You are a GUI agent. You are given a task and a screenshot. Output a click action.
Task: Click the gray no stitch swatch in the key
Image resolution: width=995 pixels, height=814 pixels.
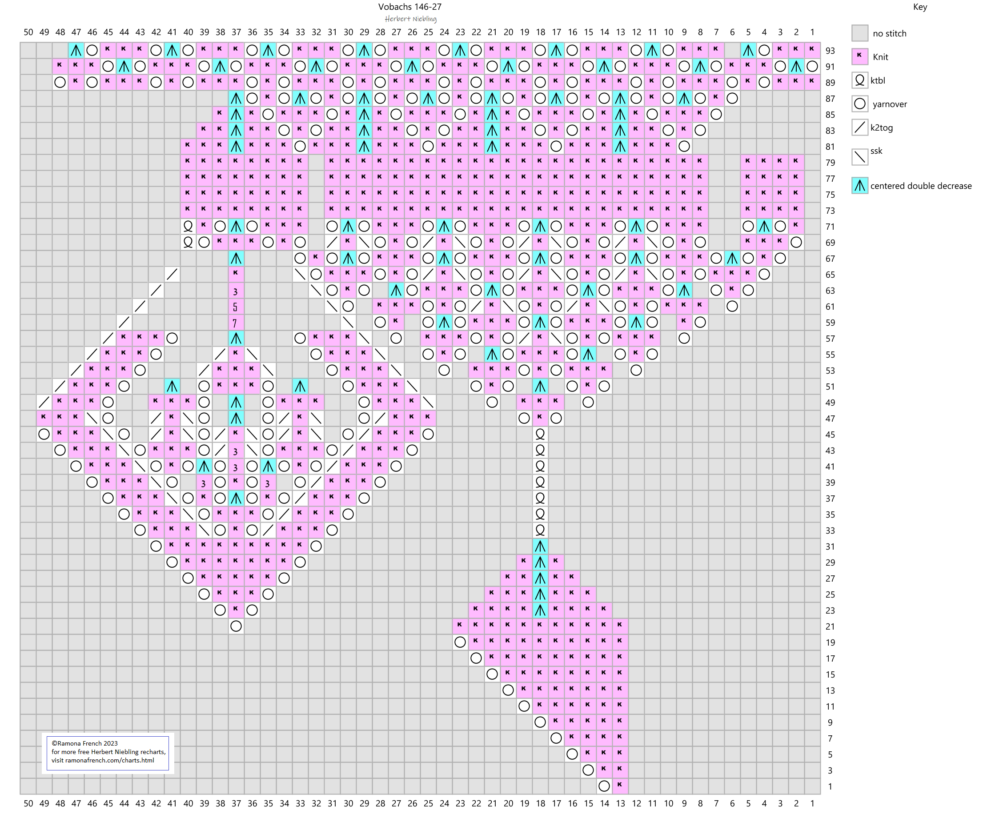859,33
